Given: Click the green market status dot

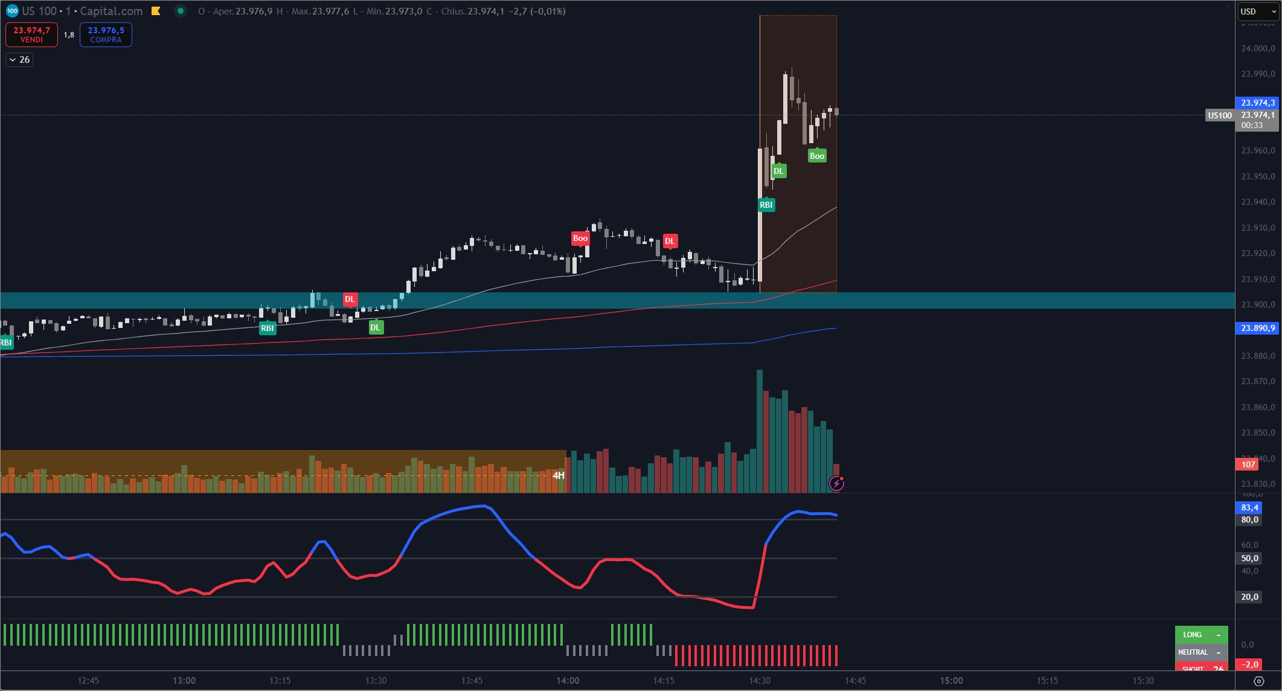Looking at the screenshot, I should coord(180,11).
